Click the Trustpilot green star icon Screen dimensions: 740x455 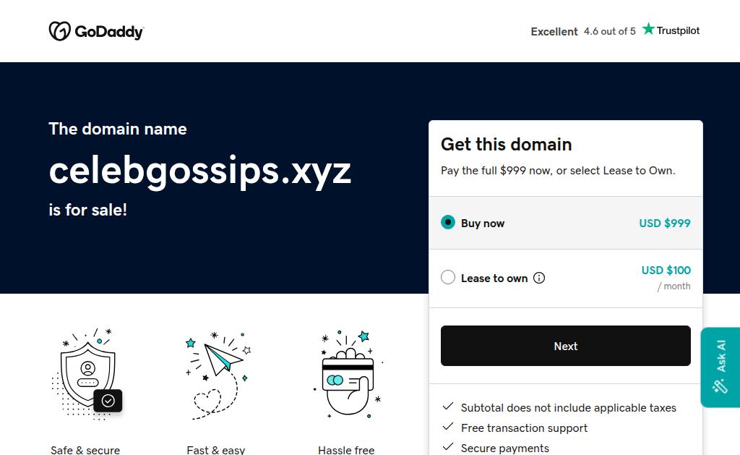[648, 29]
